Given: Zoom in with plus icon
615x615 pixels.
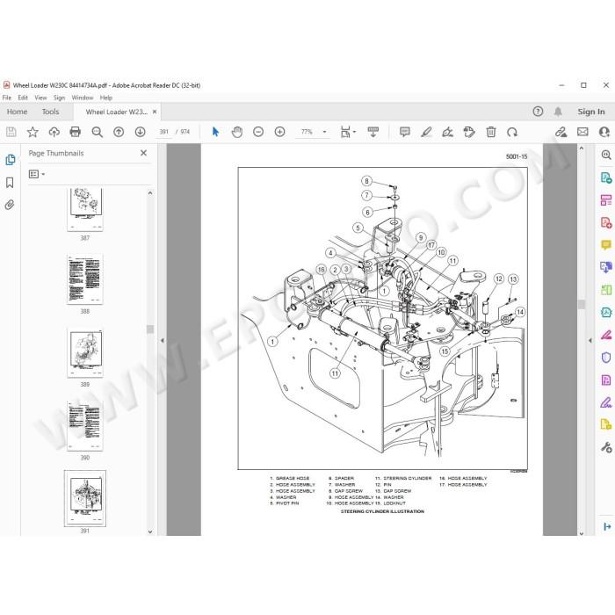Looking at the screenshot, I should tap(279, 132).
